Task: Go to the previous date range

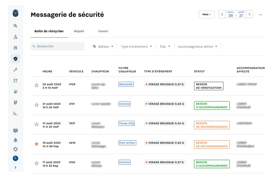Action: coord(222,14)
